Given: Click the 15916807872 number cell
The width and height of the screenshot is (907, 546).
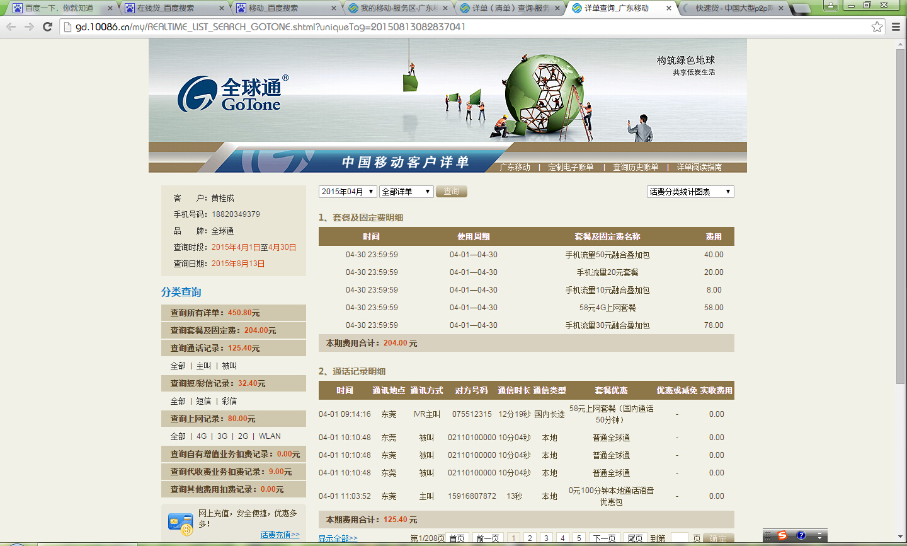Looking at the screenshot, I should point(472,496).
